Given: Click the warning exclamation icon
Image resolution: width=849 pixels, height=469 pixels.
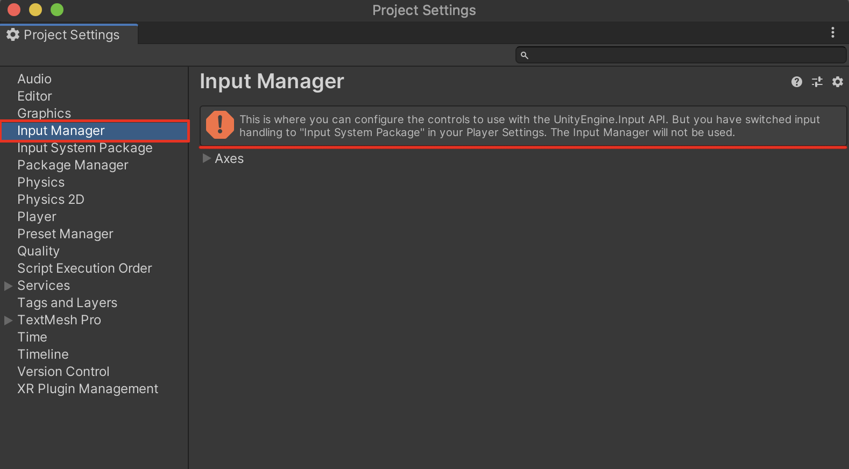Looking at the screenshot, I should [220, 125].
